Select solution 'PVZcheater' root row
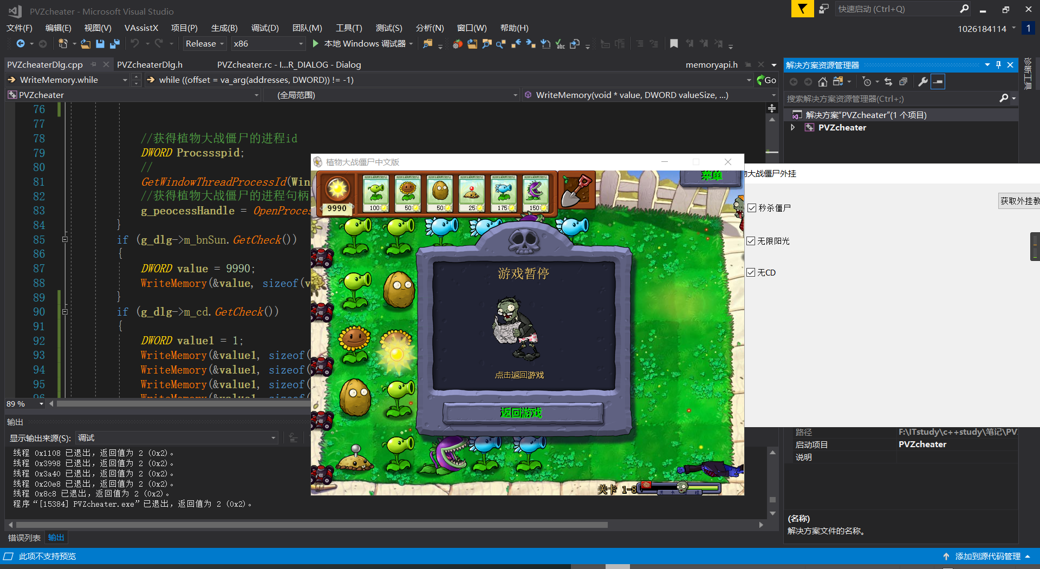1040x569 pixels. click(901, 115)
